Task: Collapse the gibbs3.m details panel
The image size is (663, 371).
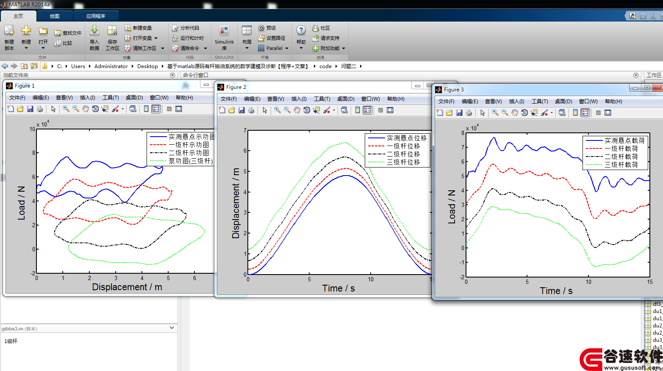Action: click(x=172, y=328)
